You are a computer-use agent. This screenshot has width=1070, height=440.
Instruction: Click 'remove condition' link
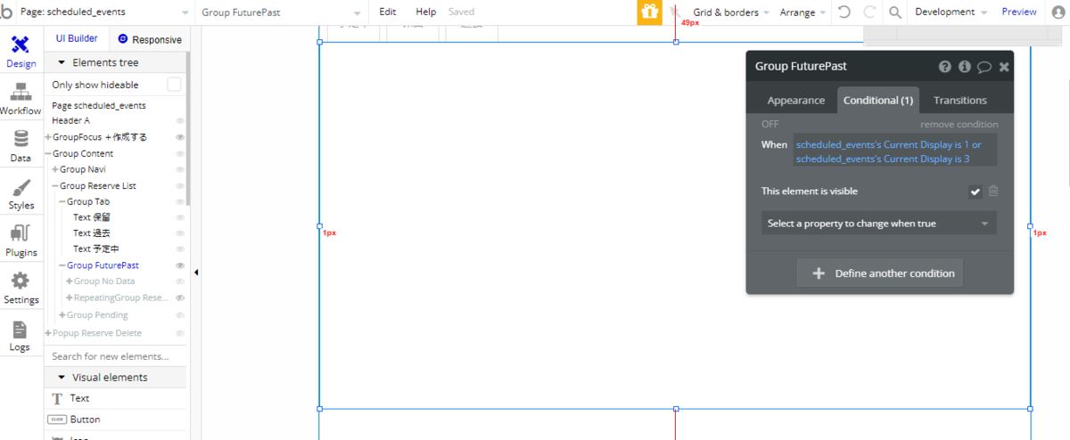959,124
